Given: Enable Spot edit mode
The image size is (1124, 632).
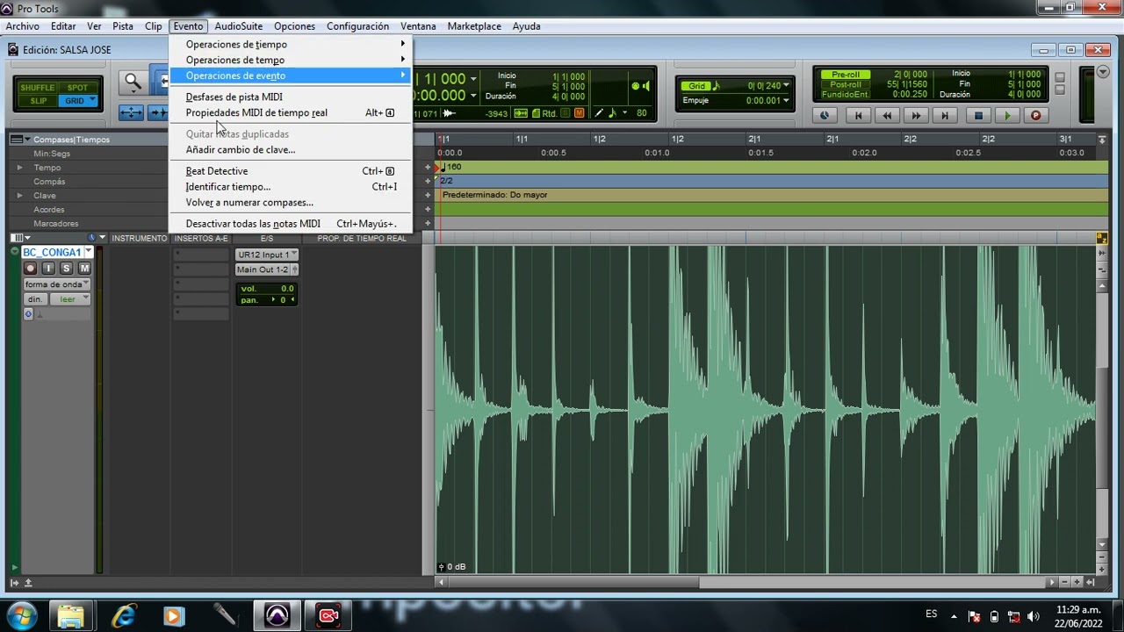Looking at the screenshot, I should [x=77, y=88].
